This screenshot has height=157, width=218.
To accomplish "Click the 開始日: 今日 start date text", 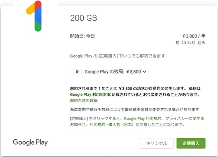I will tap(82, 36).
